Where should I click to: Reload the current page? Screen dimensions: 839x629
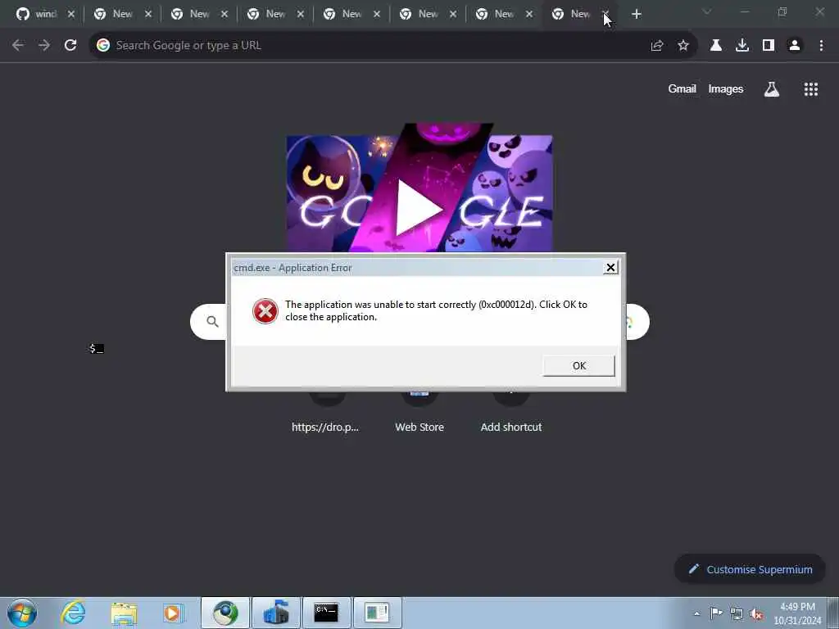(x=70, y=46)
